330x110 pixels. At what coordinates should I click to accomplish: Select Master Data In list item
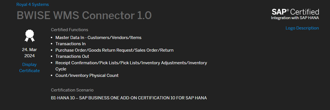pyautogui.click(x=98, y=37)
